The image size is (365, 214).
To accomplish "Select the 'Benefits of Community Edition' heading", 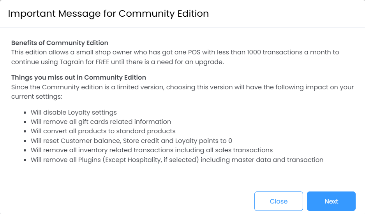I will coord(60,43).
